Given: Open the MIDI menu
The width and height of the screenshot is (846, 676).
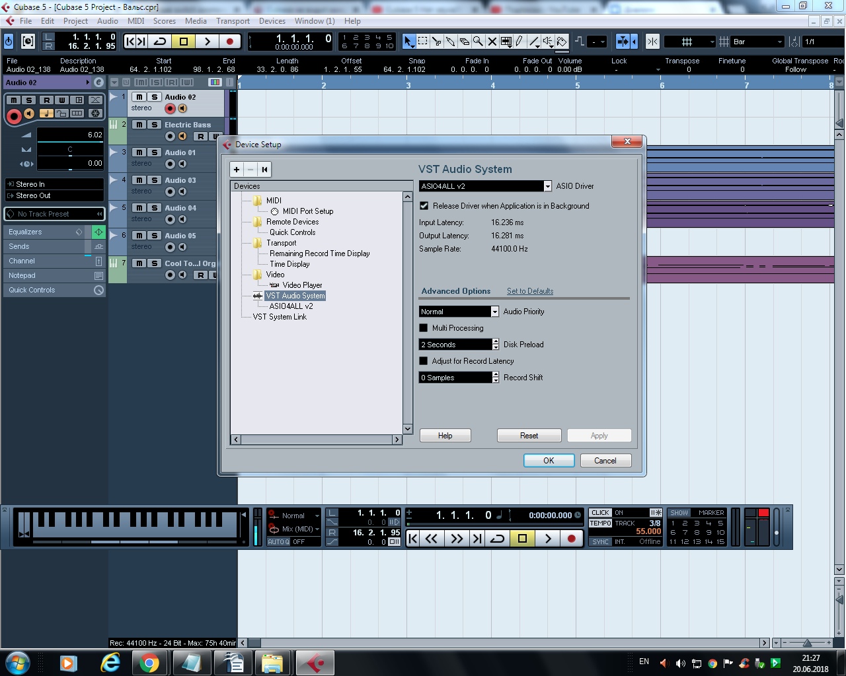Looking at the screenshot, I should [x=135, y=21].
